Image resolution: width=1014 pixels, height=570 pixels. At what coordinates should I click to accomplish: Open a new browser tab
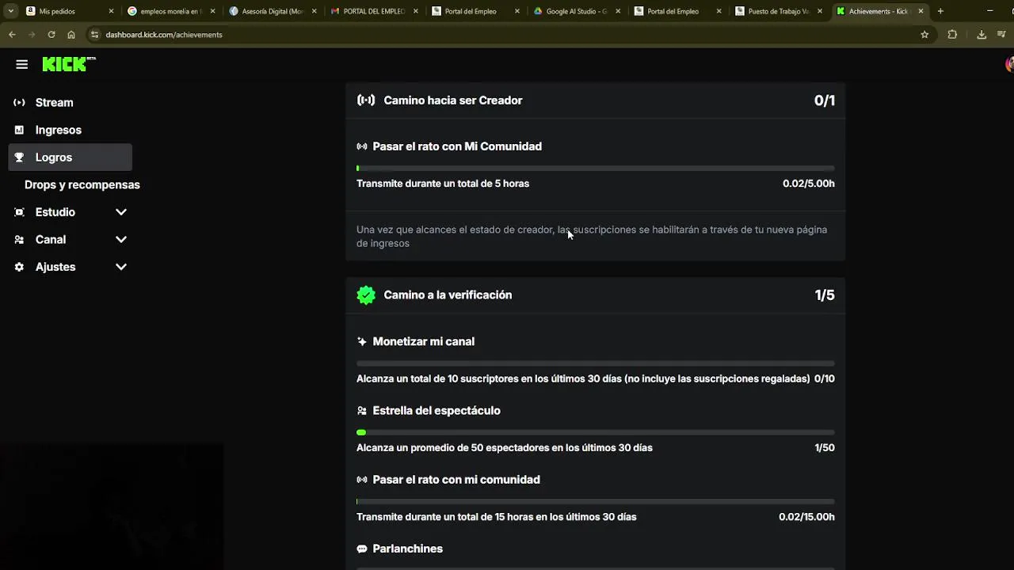click(x=940, y=11)
